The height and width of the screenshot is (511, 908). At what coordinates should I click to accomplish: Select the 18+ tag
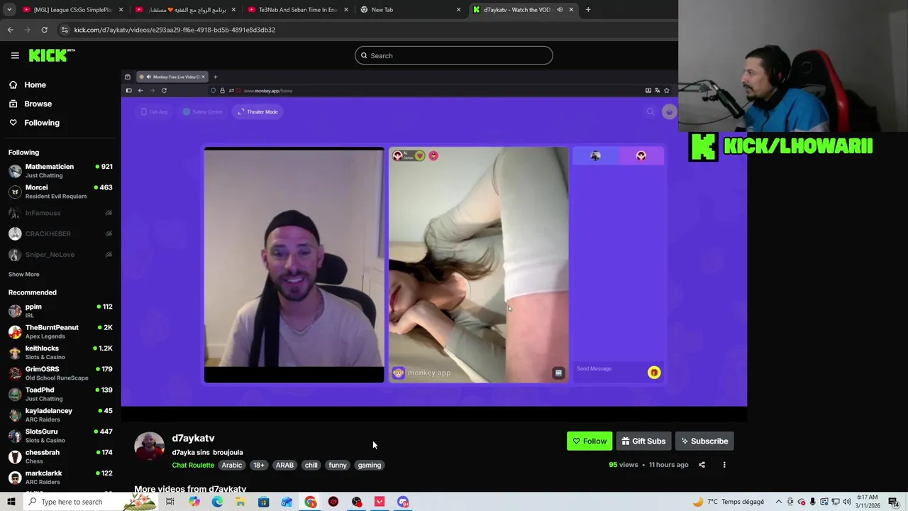point(258,465)
